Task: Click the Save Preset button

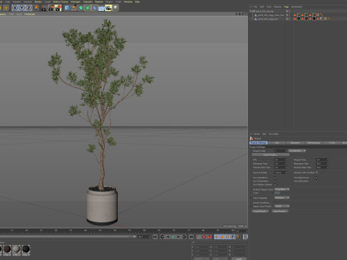Action: tap(280, 211)
